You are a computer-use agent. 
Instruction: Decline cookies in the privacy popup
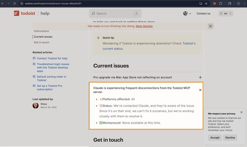point(230,137)
